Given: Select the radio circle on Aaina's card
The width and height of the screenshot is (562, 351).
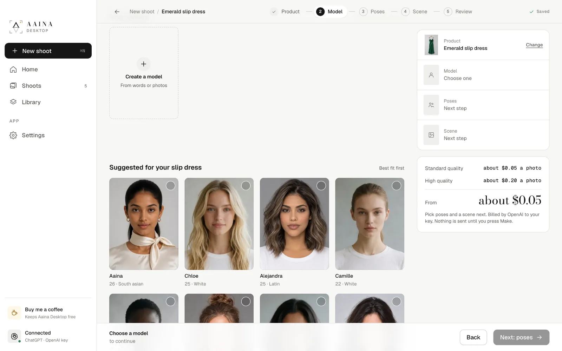Looking at the screenshot, I should (x=170, y=186).
